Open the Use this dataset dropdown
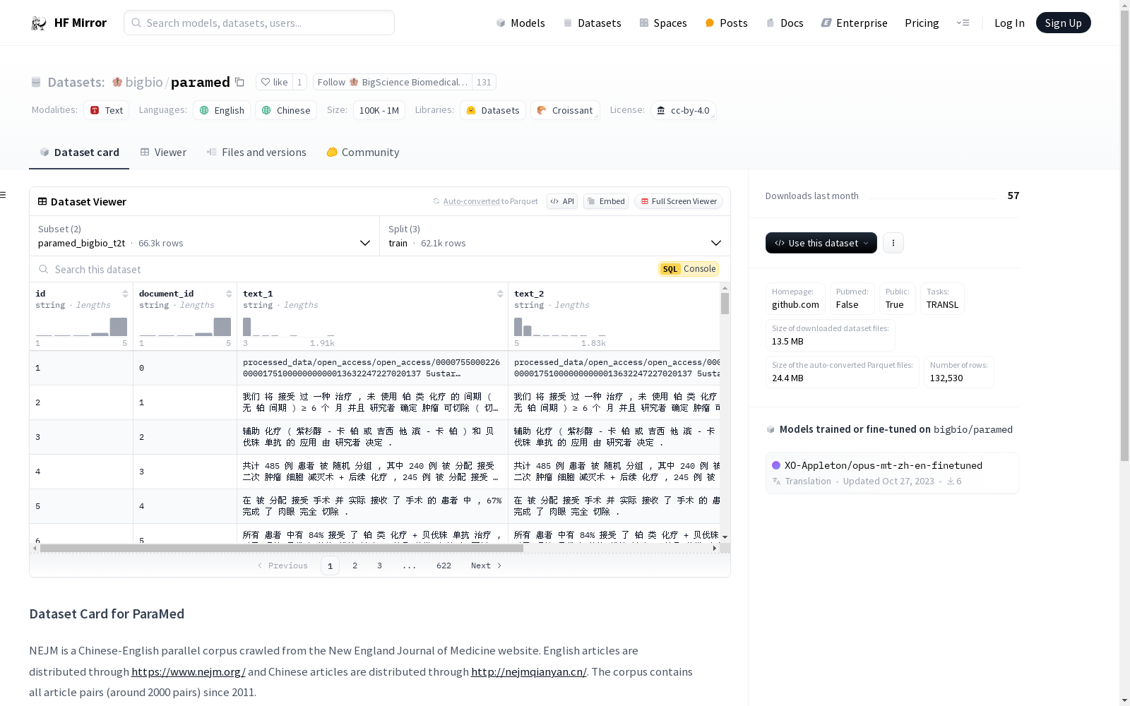Screen dimensions: 1130x706 click(x=821, y=243)
